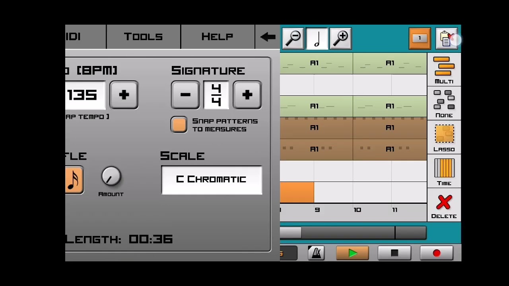This screenshot has width=509, height=286.
Task: Start recording with the red circle button
Action: click(x=437, y=253)
